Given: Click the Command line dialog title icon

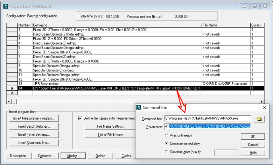Looking at the screenshot, I should 139,108.
